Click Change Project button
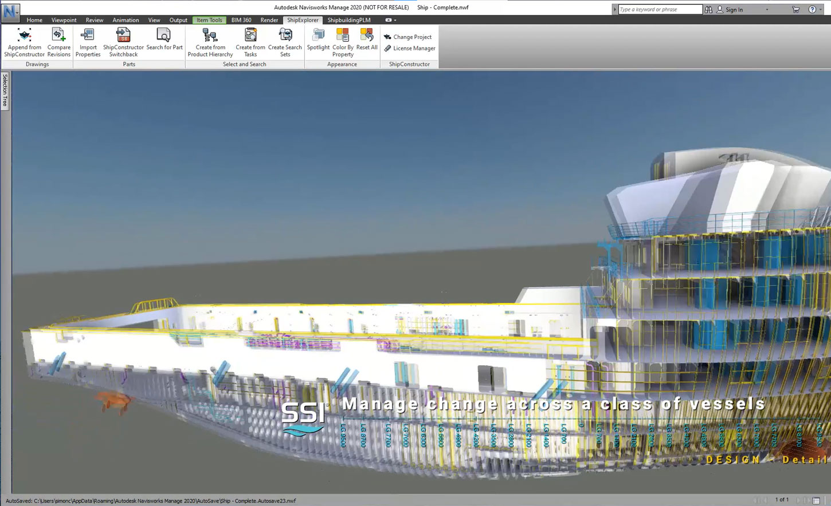831x506 pixels. pos(408,37)
